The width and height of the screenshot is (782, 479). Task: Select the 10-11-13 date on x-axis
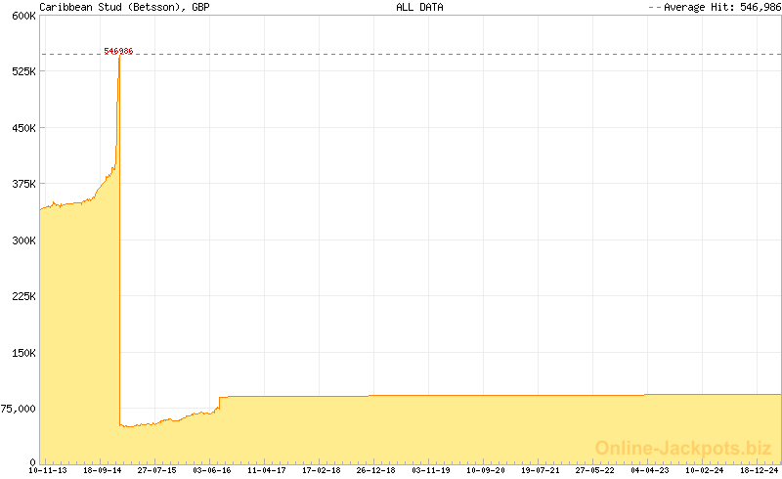point(49,470)
